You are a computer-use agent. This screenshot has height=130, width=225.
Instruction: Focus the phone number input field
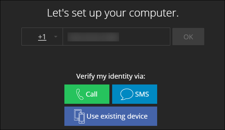[117, 37]
